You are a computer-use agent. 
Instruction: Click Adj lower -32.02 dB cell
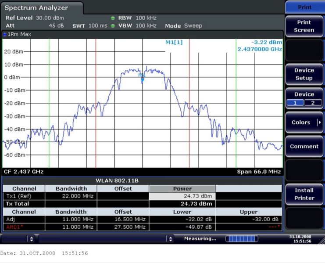coord(182,219)
